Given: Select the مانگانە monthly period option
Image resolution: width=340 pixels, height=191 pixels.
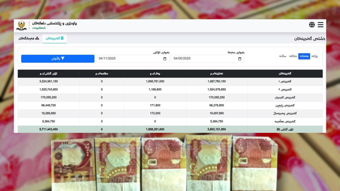Looking at the screenshot, I should click(293, 56).
